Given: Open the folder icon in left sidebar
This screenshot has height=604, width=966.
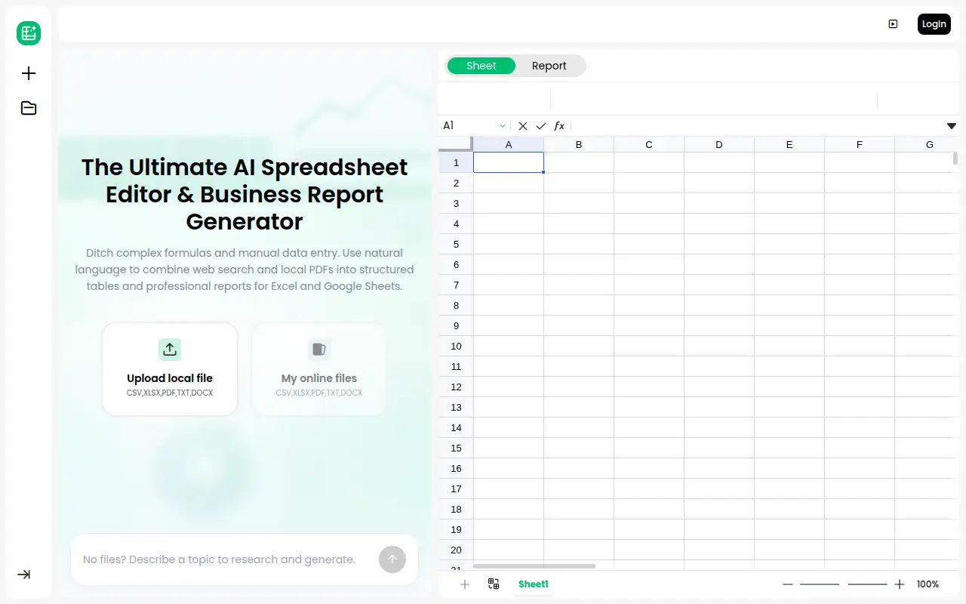Looking at the screenshot, I should [x=29, y=108].
